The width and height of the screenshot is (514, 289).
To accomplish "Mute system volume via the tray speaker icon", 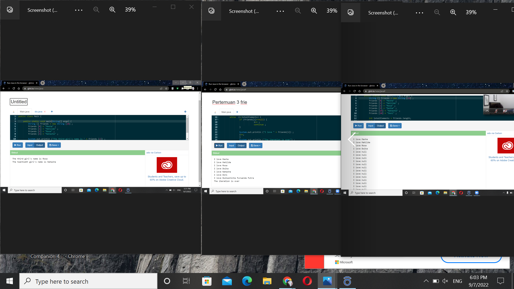I will [445, 281].
